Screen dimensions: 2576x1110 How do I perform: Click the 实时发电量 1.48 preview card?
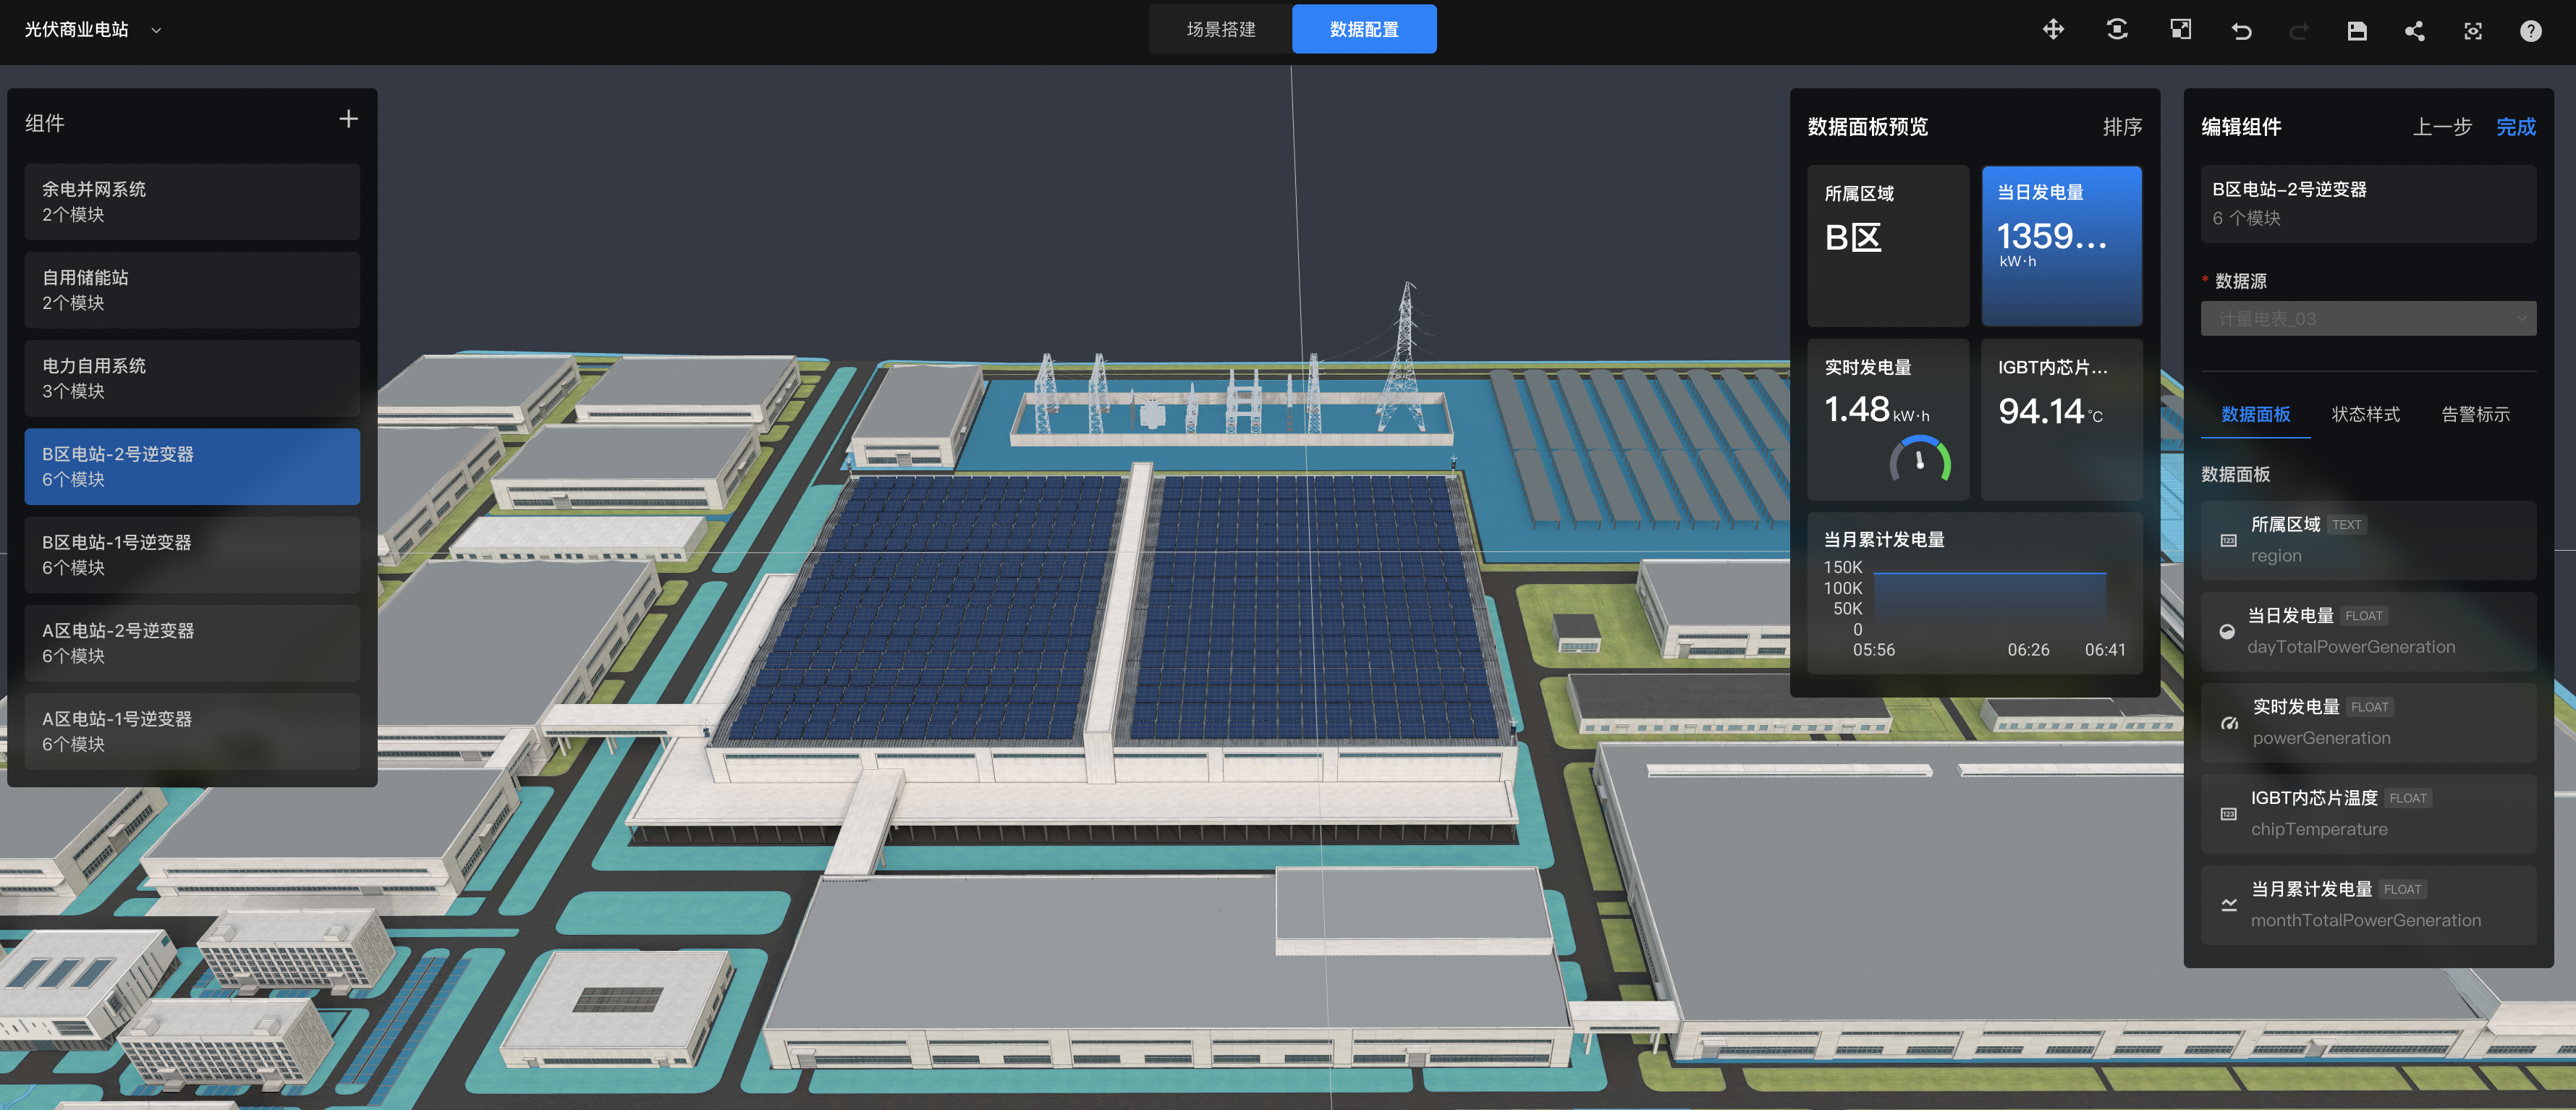[x=1888, y=420]
